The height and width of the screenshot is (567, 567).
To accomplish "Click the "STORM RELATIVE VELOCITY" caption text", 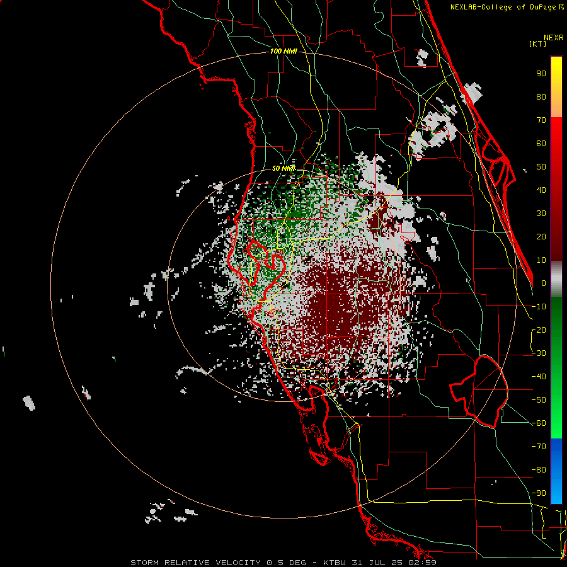I will 196,563.
